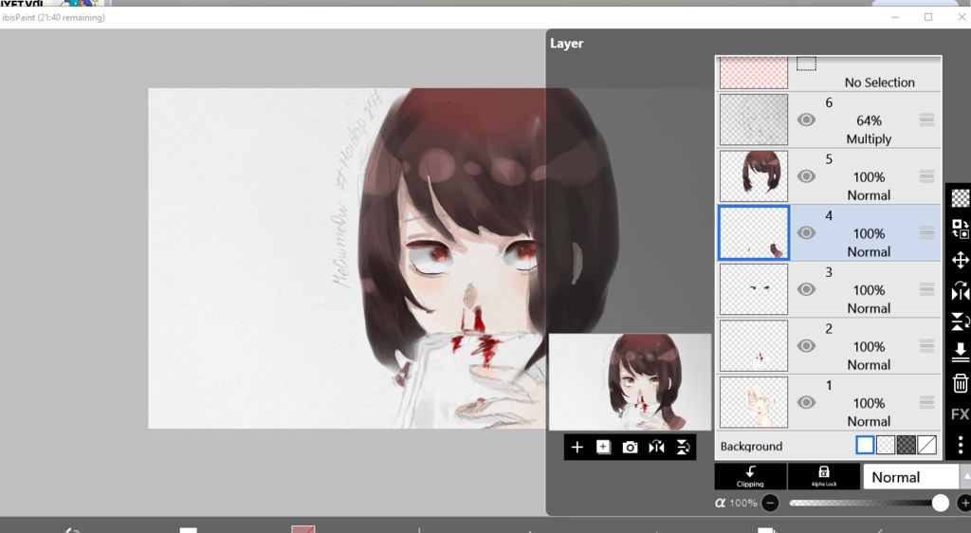Image resolution: width=971 pixels, height=533 pixels.
Task: Click the flip vertical icon in sidebar
Action: (x=960, y=322)
